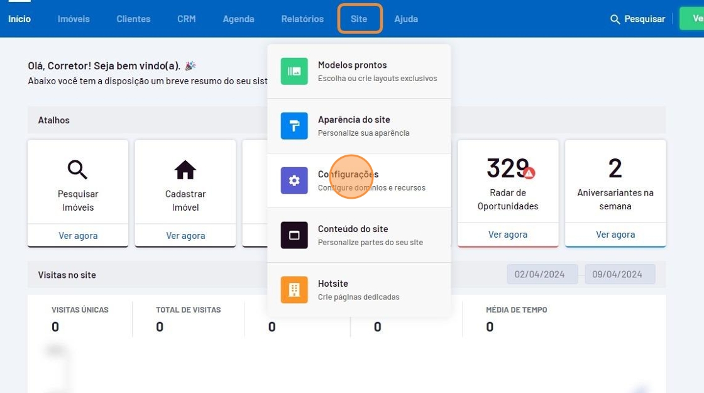Open the Clientes menu item
Viewport: 704px width, 393px height.
pyautogui.click(x=133, y=19)
